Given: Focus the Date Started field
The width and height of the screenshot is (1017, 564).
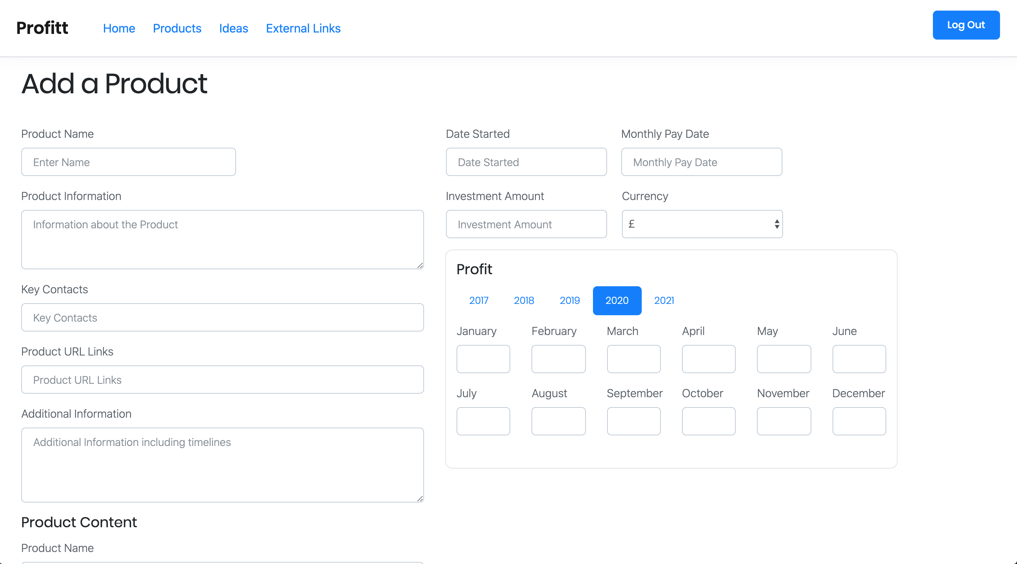Looking at the screenshot, I should 526,162.
